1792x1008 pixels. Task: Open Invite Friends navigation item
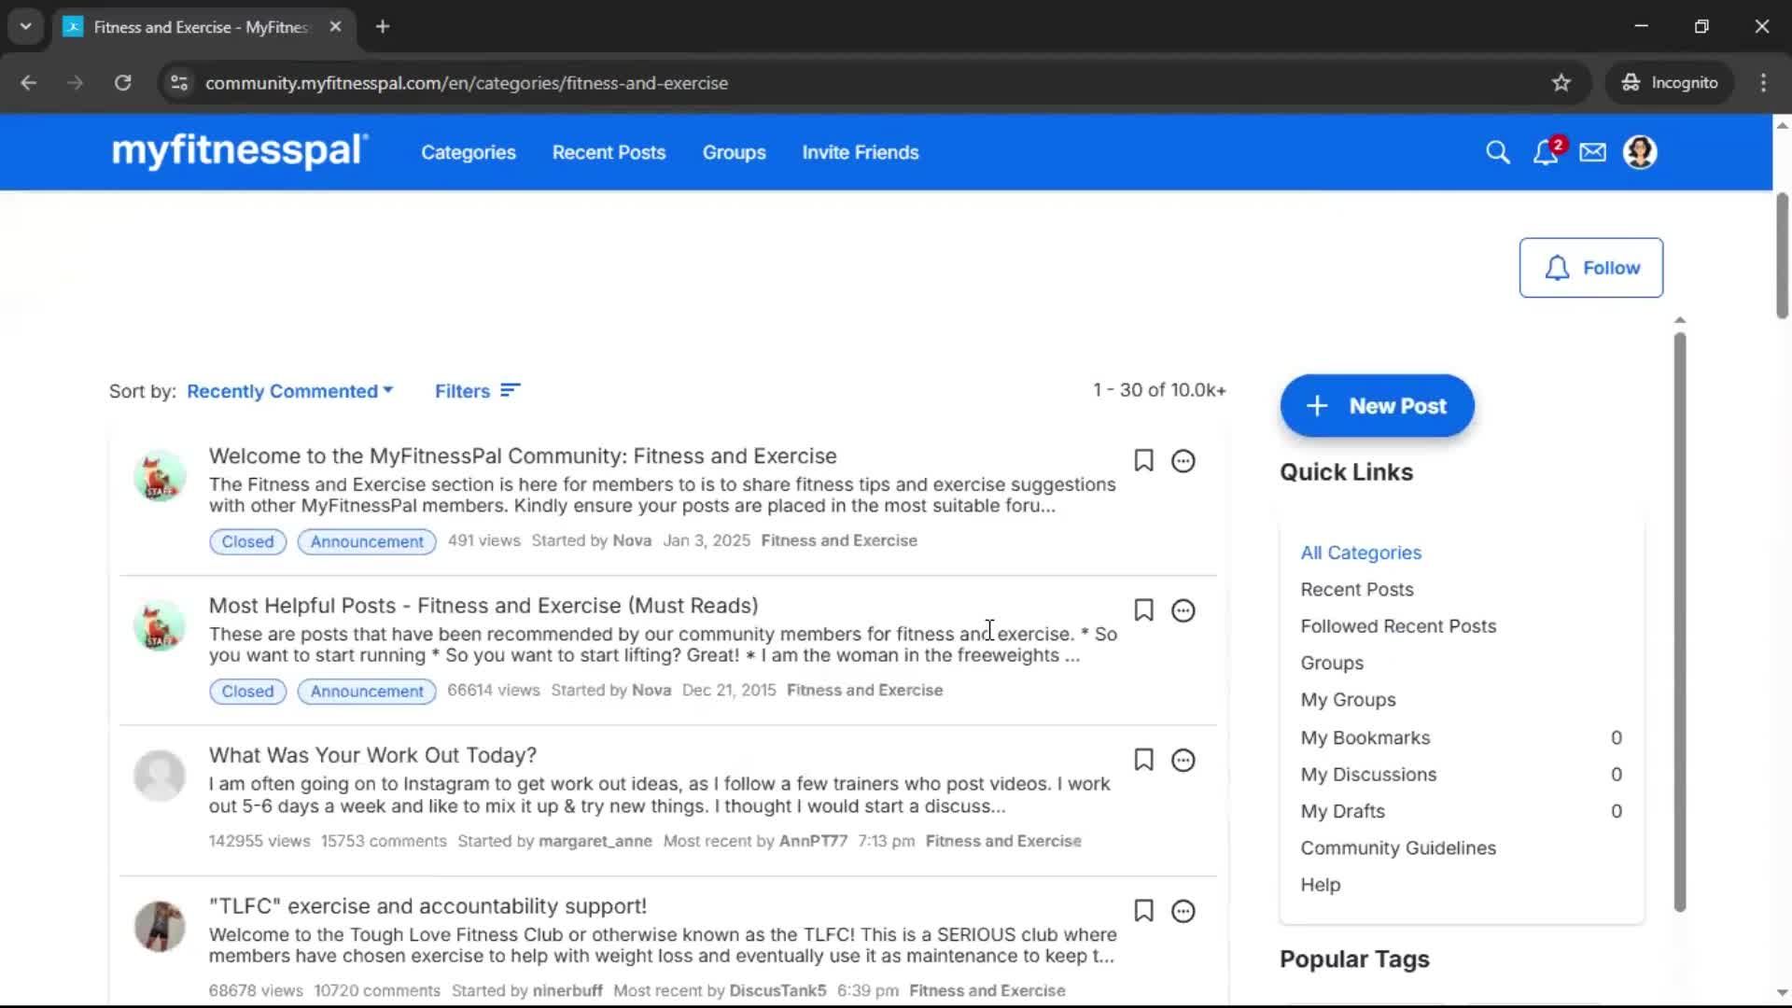(x=860, y=152)
